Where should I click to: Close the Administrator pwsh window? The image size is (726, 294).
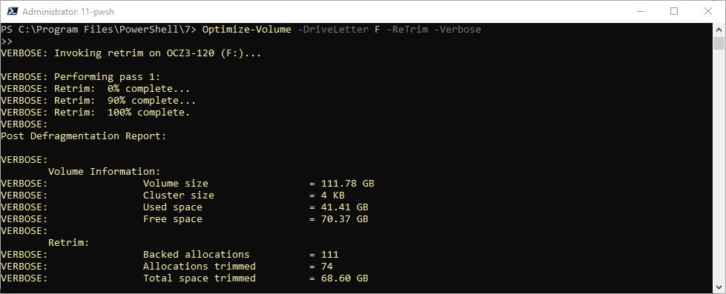(708, 12)
